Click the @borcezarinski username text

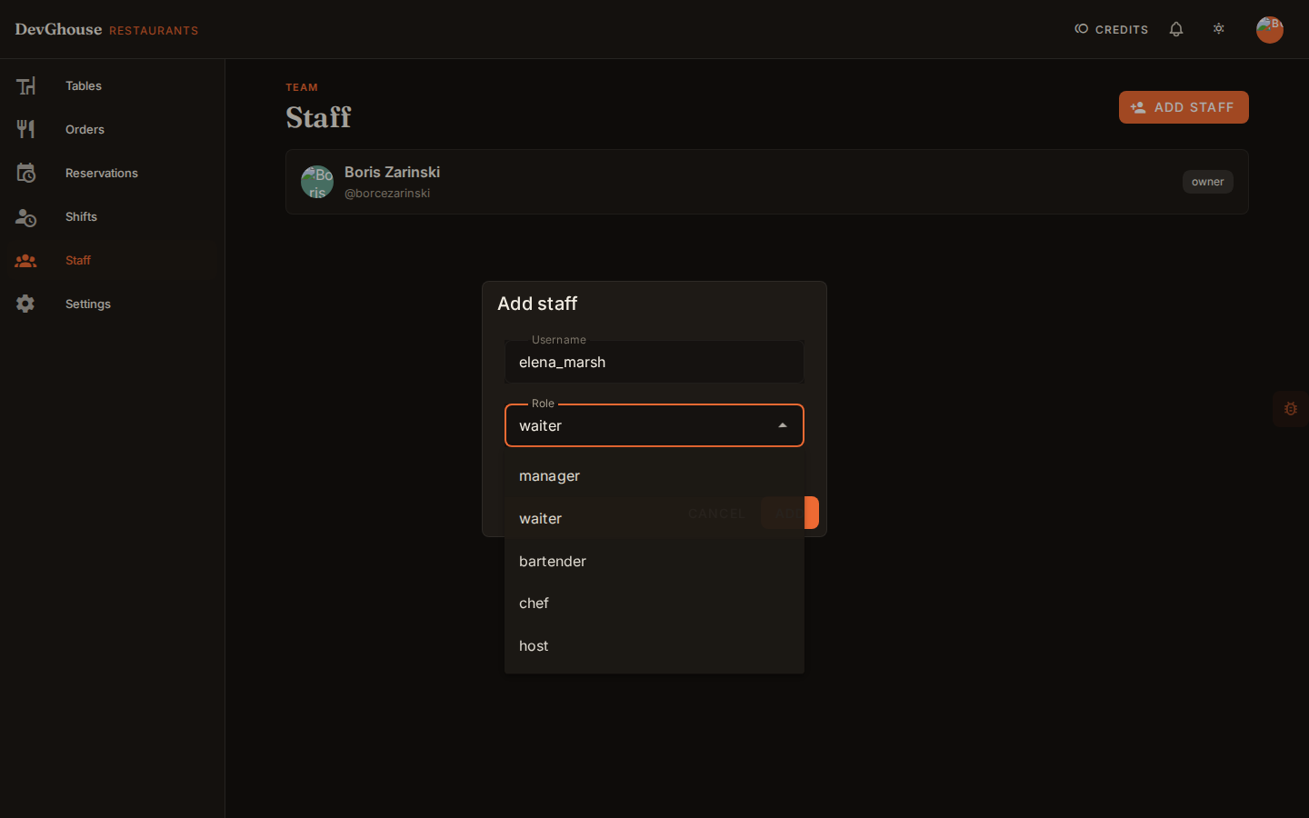387,194
